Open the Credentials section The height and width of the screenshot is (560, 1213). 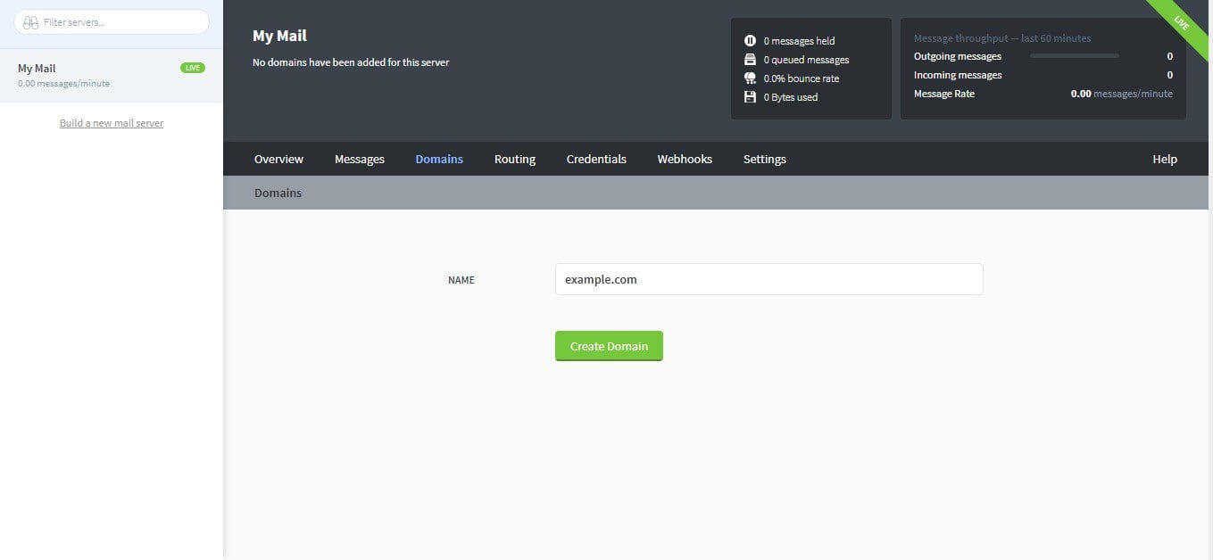point(595,159)
